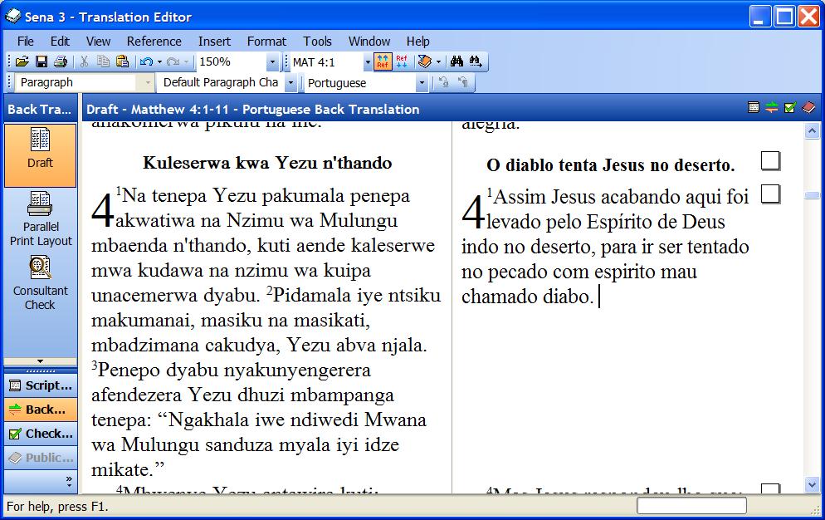Image resolution: width=825 pixels, height=520 pixels.
Task: Click inside the MAT 4:1 reference field
Action: point(326,62)
